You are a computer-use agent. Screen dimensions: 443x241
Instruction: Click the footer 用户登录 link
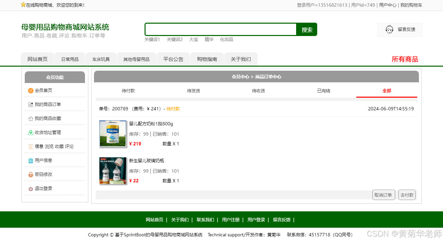(x=256, y=220)
